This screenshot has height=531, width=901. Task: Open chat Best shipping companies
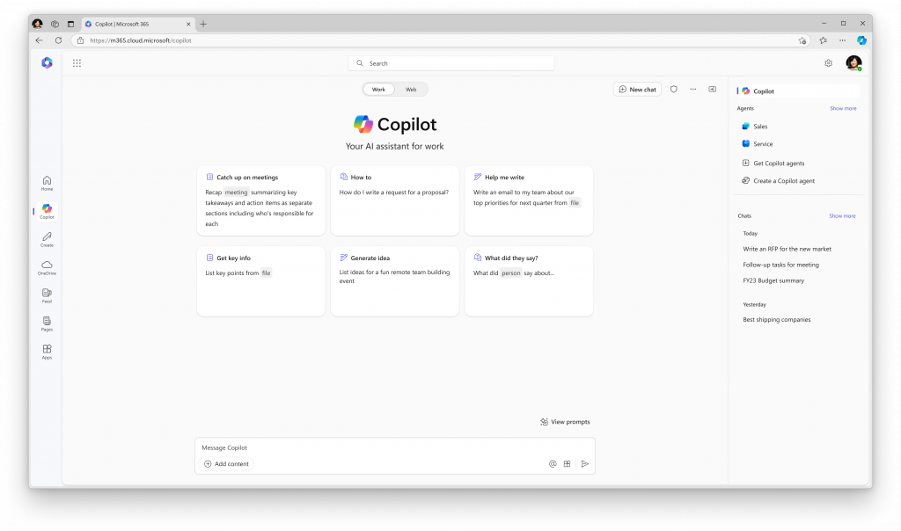click(x=776, y=320)
